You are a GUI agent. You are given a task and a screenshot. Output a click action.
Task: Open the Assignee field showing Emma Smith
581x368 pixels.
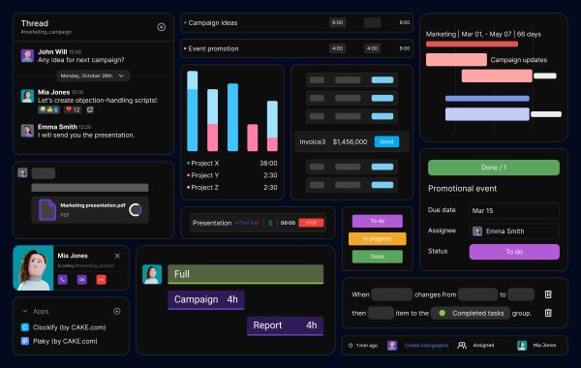(514, 231)
